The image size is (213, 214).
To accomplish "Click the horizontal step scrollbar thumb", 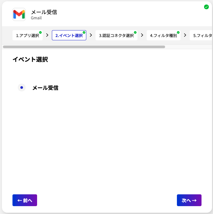I will coord(84,47).
